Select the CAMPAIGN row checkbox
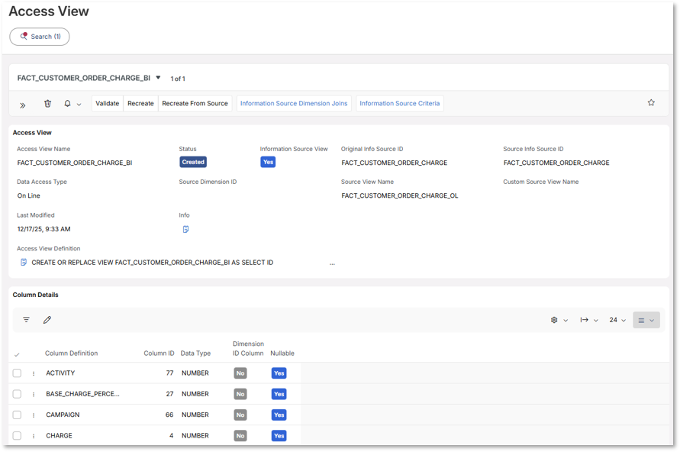680x452 pixels. 17,415
